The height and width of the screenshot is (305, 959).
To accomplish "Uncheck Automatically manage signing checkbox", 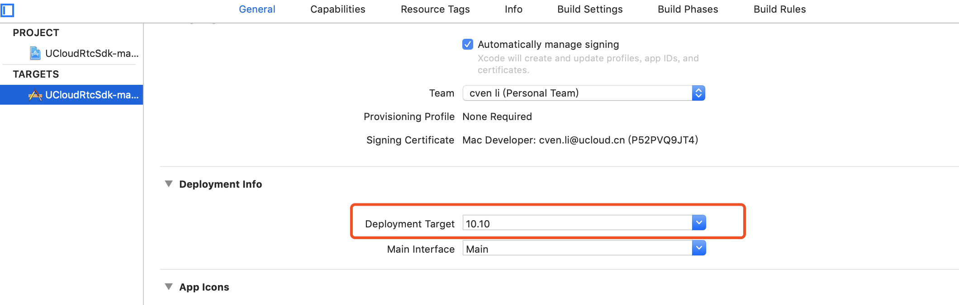I will pyautogui.click(x=468, y=44).
